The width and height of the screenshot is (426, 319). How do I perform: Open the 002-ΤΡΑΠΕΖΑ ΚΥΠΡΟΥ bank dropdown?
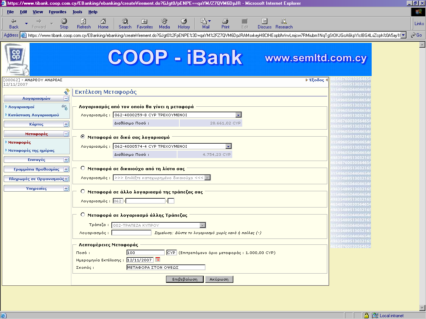point(202,226)
